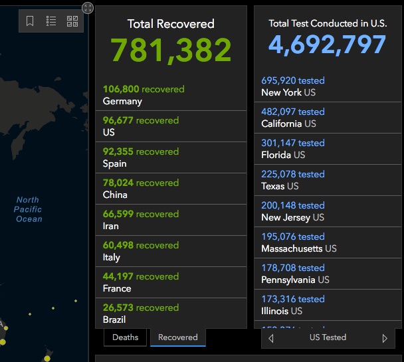Image resolution: width=404 pixels, height=362 pixels.
Task: Select Texas 225,078 tested row
Action: (x=328, y=180)
